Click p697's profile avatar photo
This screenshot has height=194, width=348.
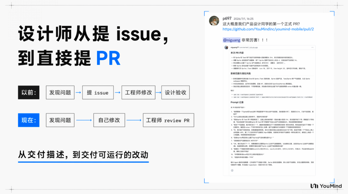[x=214, y=21]
